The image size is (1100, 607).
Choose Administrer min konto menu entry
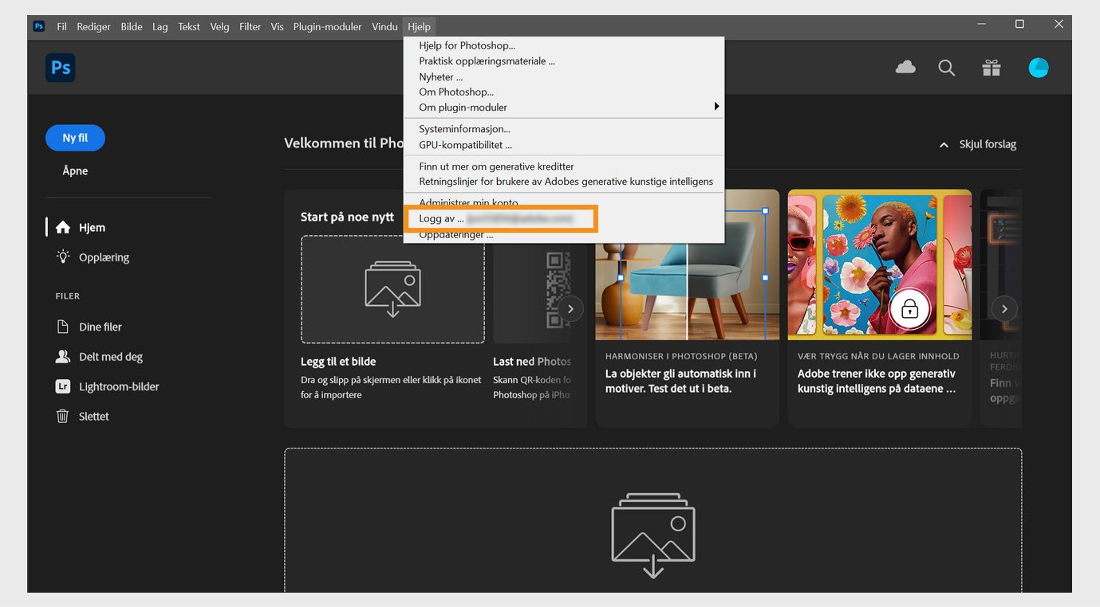point(564,202)
